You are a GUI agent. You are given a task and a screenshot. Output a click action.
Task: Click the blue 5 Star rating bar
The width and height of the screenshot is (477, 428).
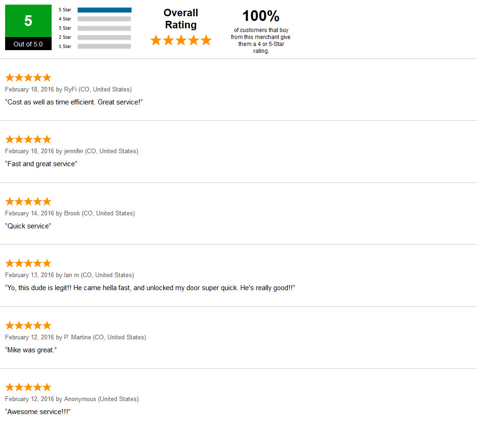point(104,10)
